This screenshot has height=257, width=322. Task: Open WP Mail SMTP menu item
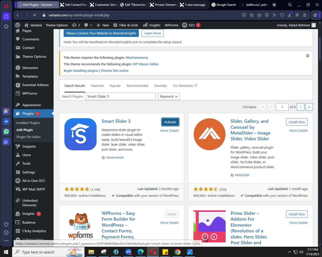[x=34, y=189]
